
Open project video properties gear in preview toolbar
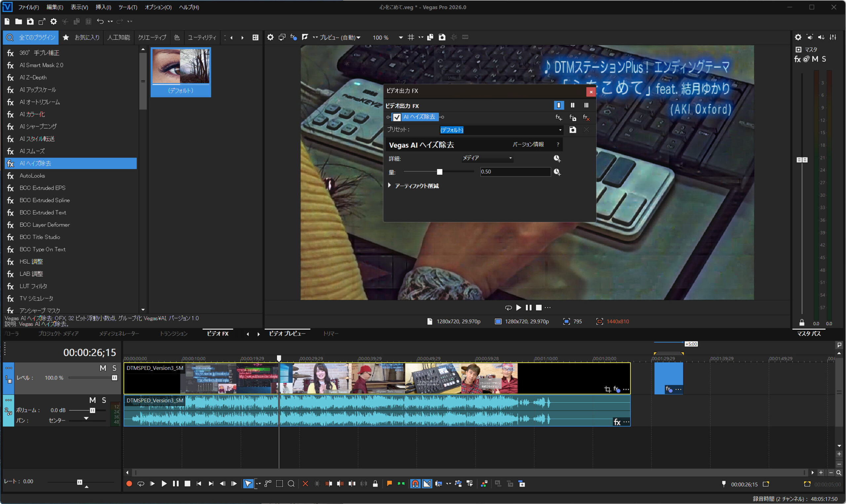pyautogui.click(x=270, y=37)
